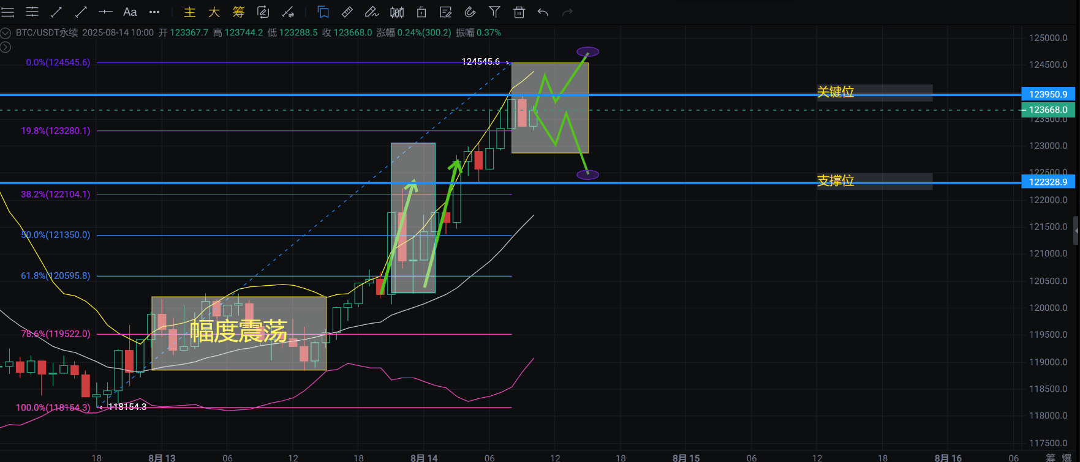
Task: Click the 19.8%(123280.1) Fibonacci label
Action: [56, 130]
